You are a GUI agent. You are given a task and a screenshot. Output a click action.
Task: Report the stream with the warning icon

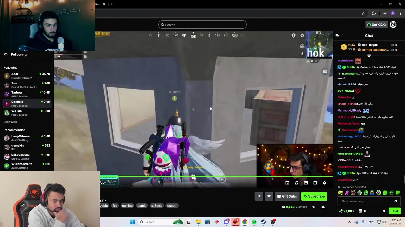pos(323,207)
